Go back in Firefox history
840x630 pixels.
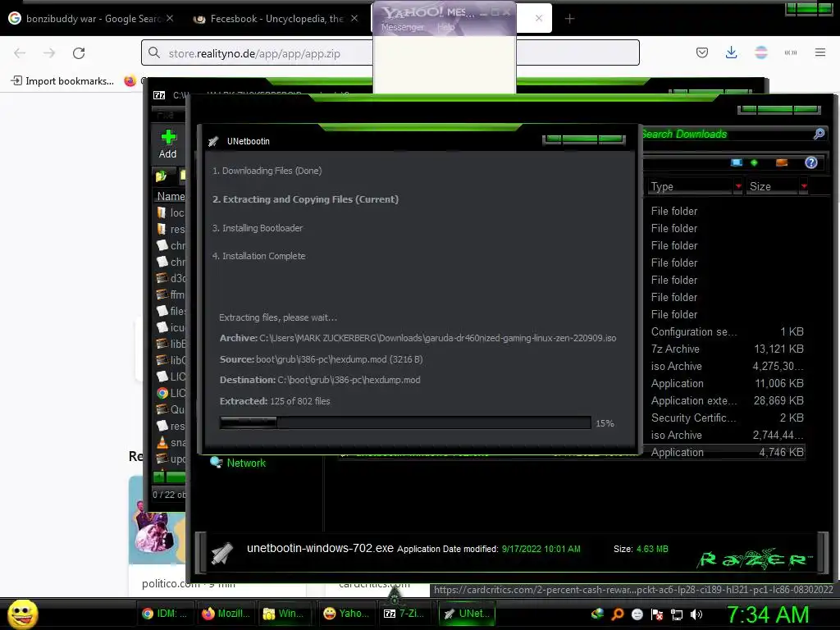point(20,53)
